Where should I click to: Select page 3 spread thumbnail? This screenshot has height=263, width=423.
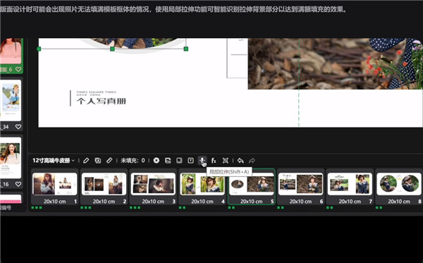pos(153,184)
